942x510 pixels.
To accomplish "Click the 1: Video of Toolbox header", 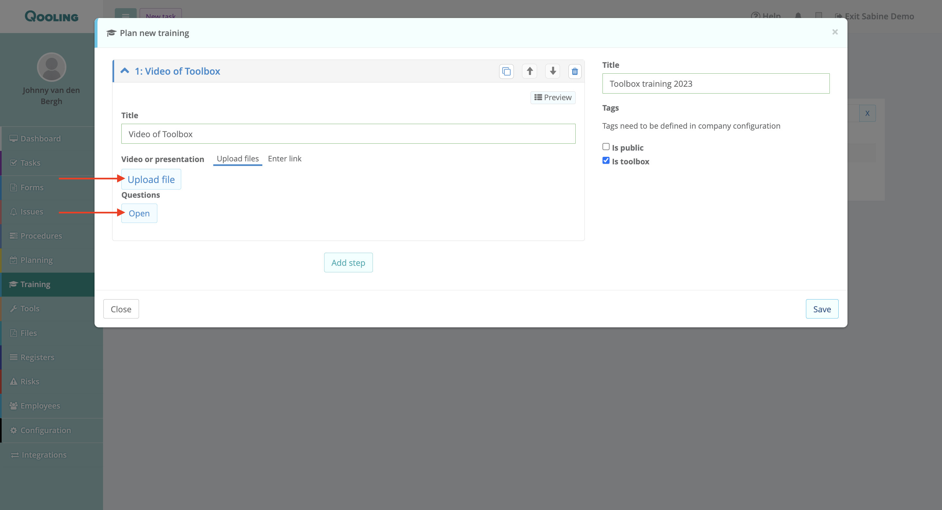I will (x=177, y=71).
